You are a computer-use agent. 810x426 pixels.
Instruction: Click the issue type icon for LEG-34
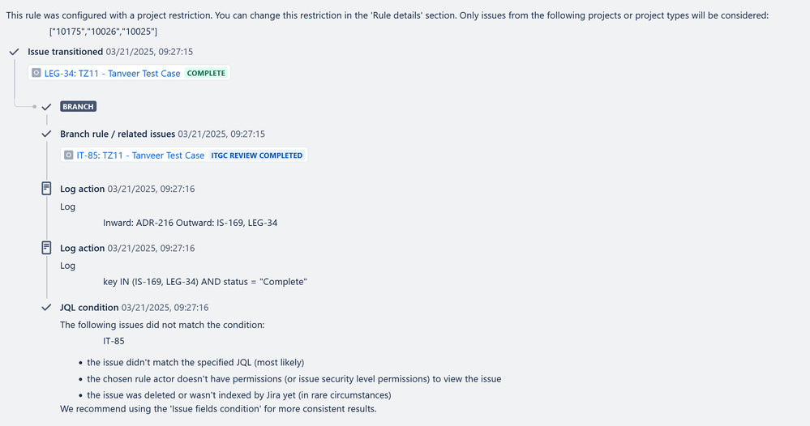36,73
